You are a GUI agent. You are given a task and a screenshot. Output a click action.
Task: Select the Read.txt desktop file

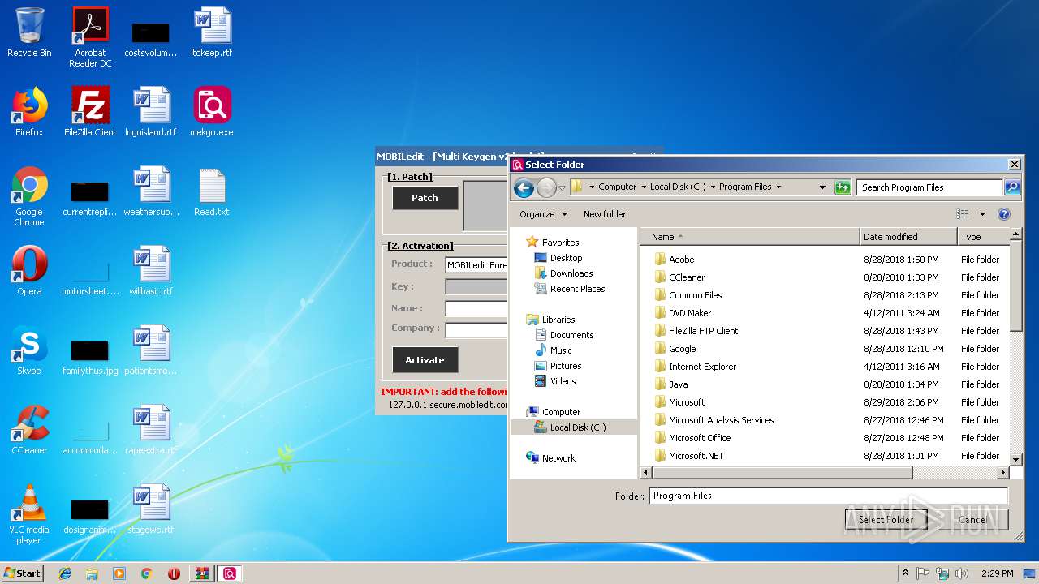click(212, 191)
